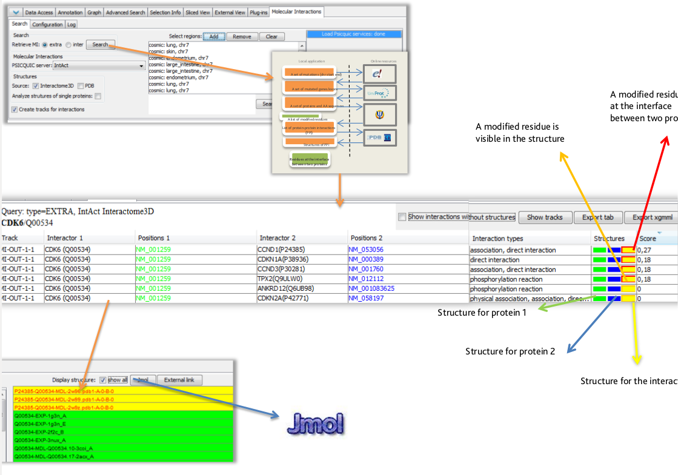Screen dimensions: 678x475
Task: Click the TPX2(Q9ULW0) interactor cell
Action: point(302,279)
